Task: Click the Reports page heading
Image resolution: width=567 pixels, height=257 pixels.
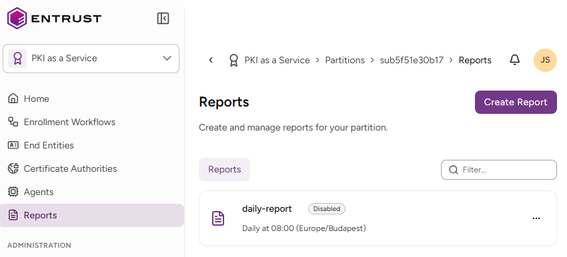Action: coord(224,102)
